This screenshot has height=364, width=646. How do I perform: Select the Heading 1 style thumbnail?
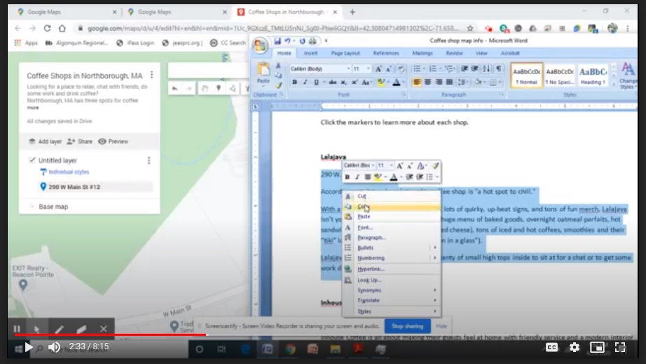coord(593,76)
